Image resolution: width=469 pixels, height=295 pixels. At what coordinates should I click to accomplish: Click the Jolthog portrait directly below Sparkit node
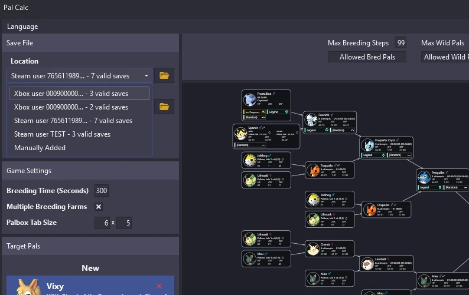point(249,161)
